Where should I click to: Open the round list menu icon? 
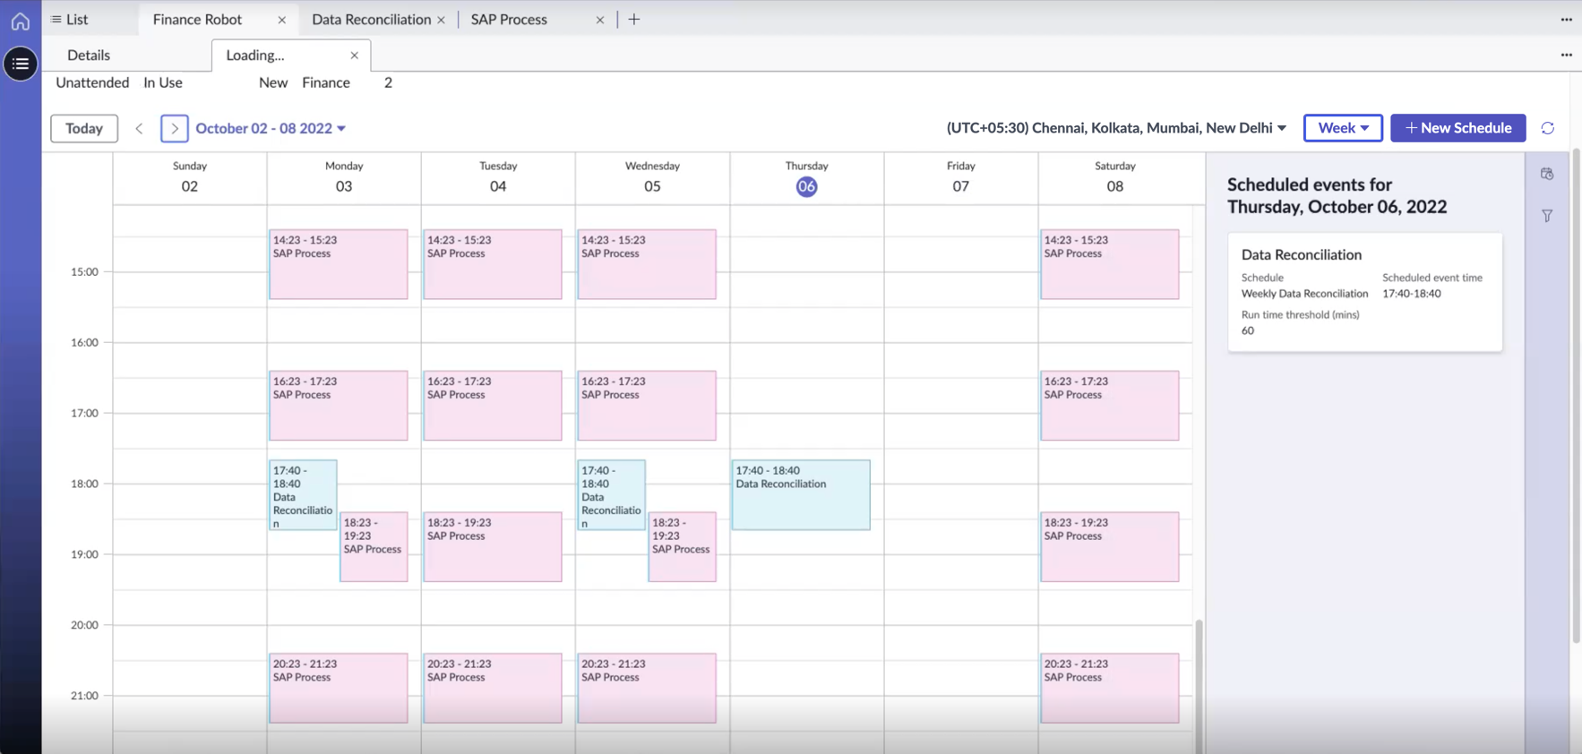[x=20, y=64]
